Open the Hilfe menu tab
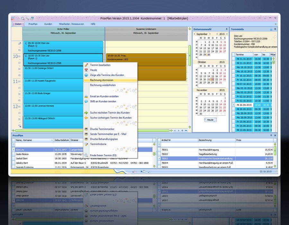Screen dimensions: 289x225 [x=93, y=24]
